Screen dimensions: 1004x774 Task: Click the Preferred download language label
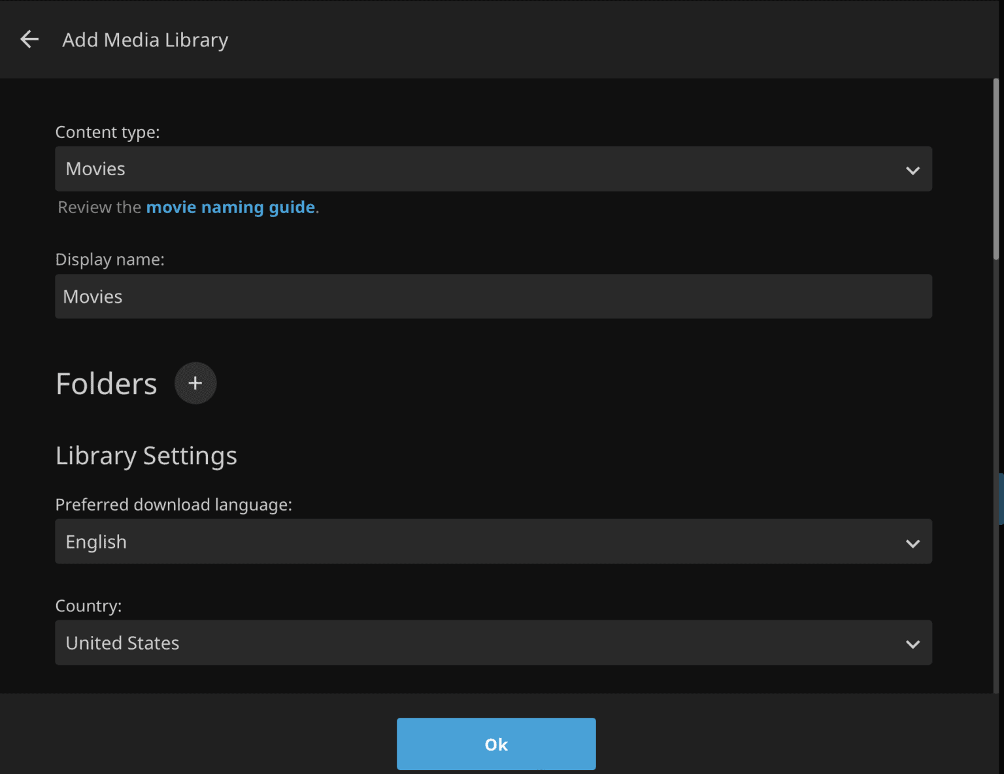pos(174,505)
